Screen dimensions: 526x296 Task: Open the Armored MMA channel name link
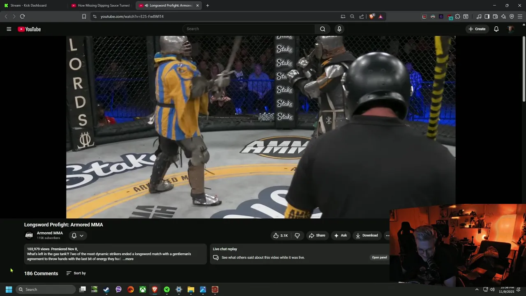coord(50,233)
